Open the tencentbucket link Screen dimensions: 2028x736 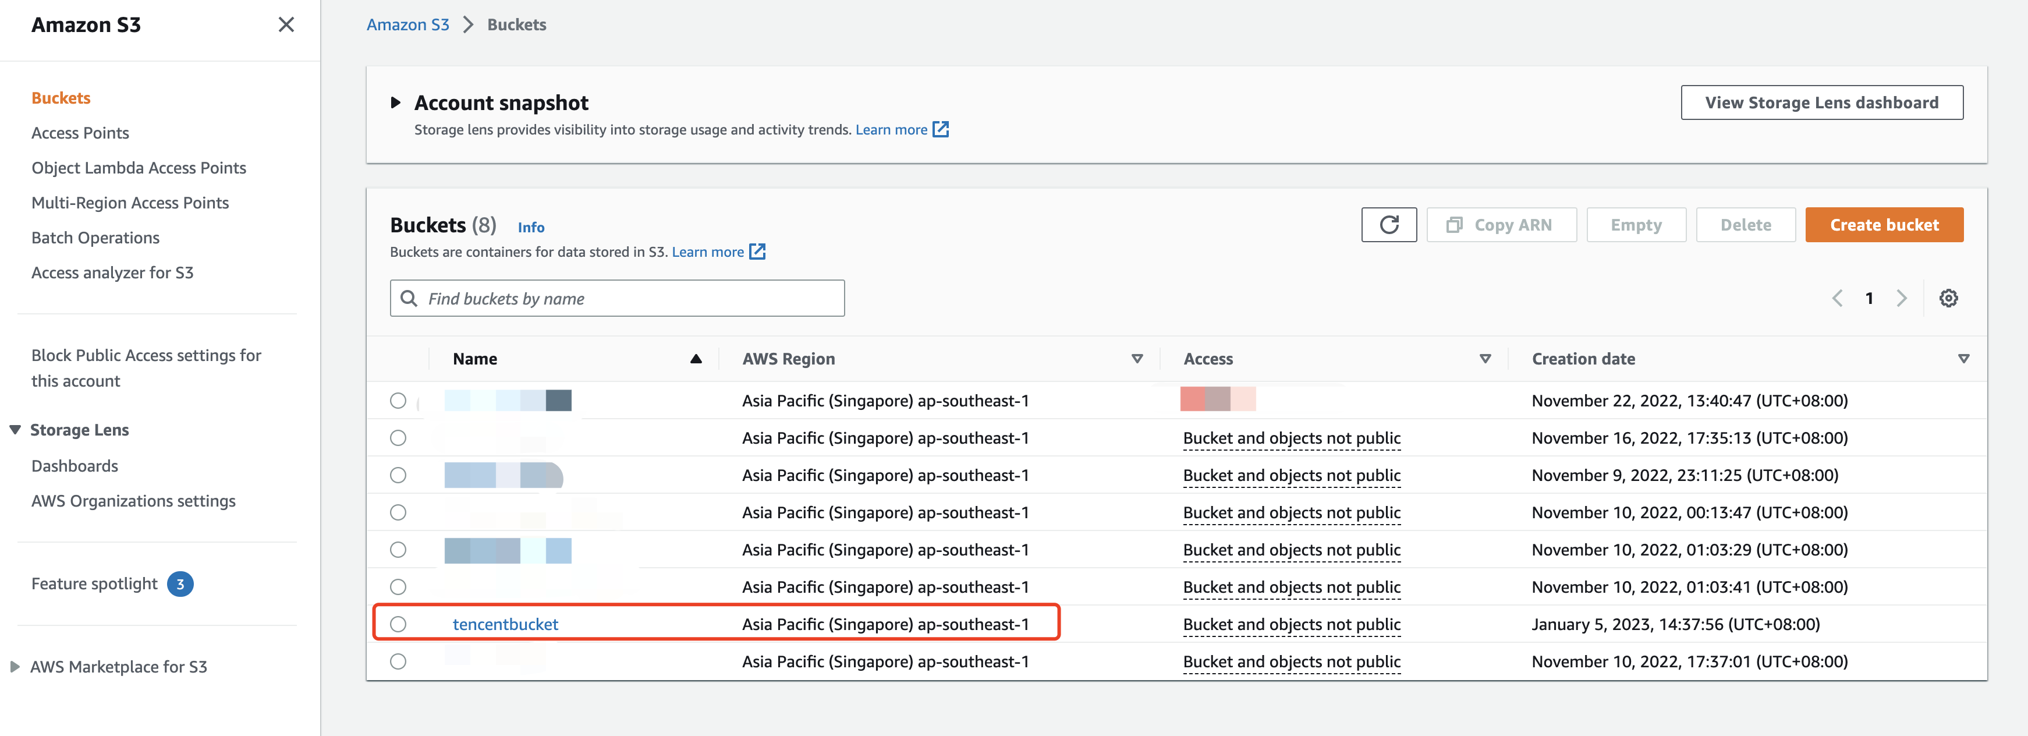coord(505,624)
